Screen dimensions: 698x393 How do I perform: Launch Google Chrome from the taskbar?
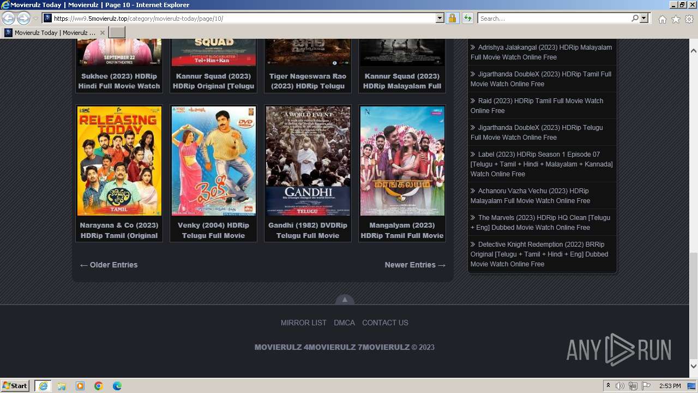point(99,386)
